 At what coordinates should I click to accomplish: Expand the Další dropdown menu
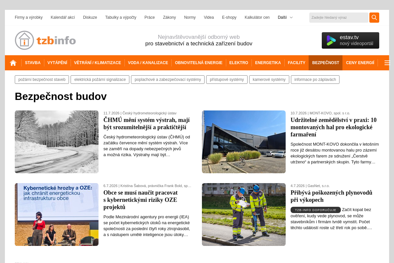coord(285,17)
